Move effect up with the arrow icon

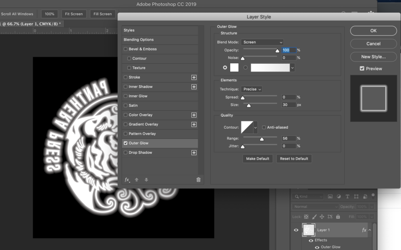point(137,180)
